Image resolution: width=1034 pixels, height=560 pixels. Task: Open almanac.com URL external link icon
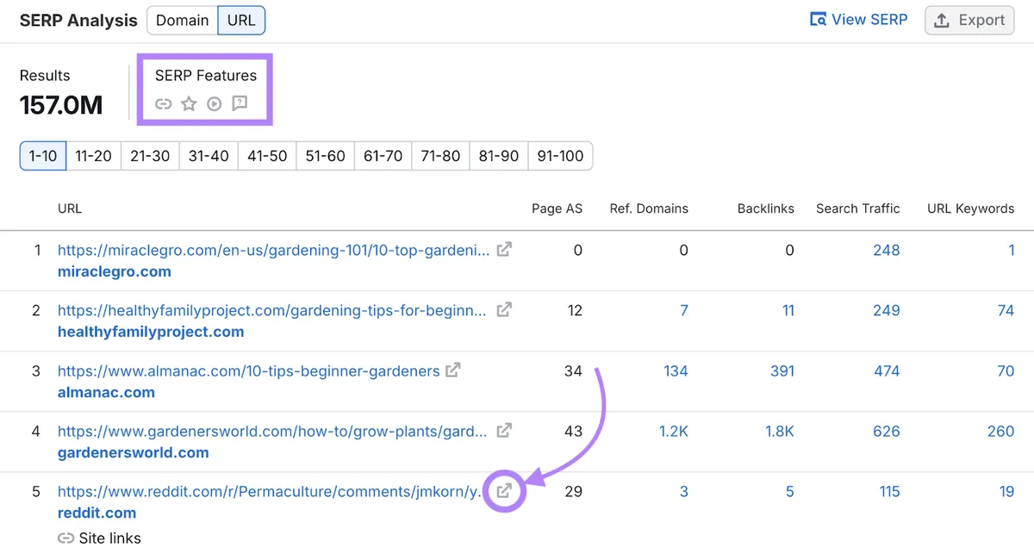(x=453, y=370)
